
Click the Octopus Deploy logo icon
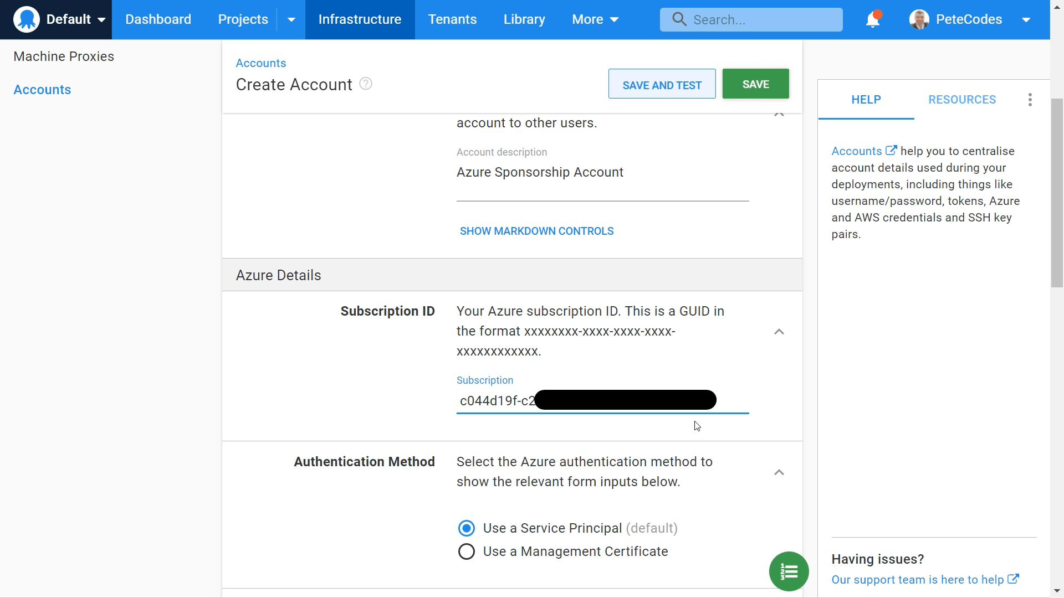click(x=27, y=19)
